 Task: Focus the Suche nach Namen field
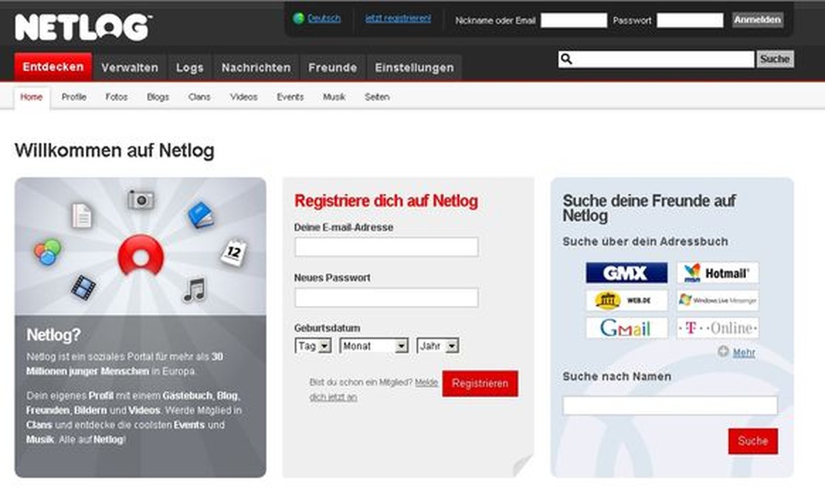coord(670,406)
